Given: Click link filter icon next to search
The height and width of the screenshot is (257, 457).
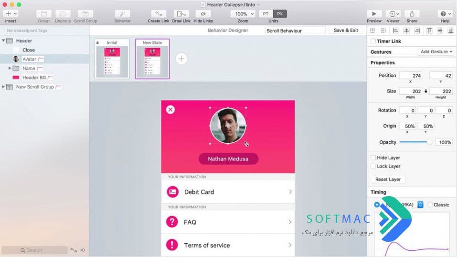Looking at the screenshot, I should (x=74, y=250).
